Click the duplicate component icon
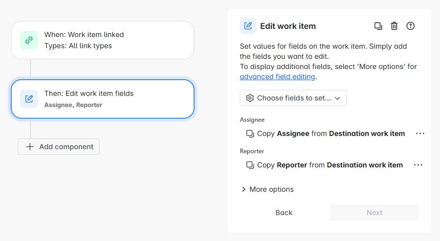440x241 pixels. (378, 26)
